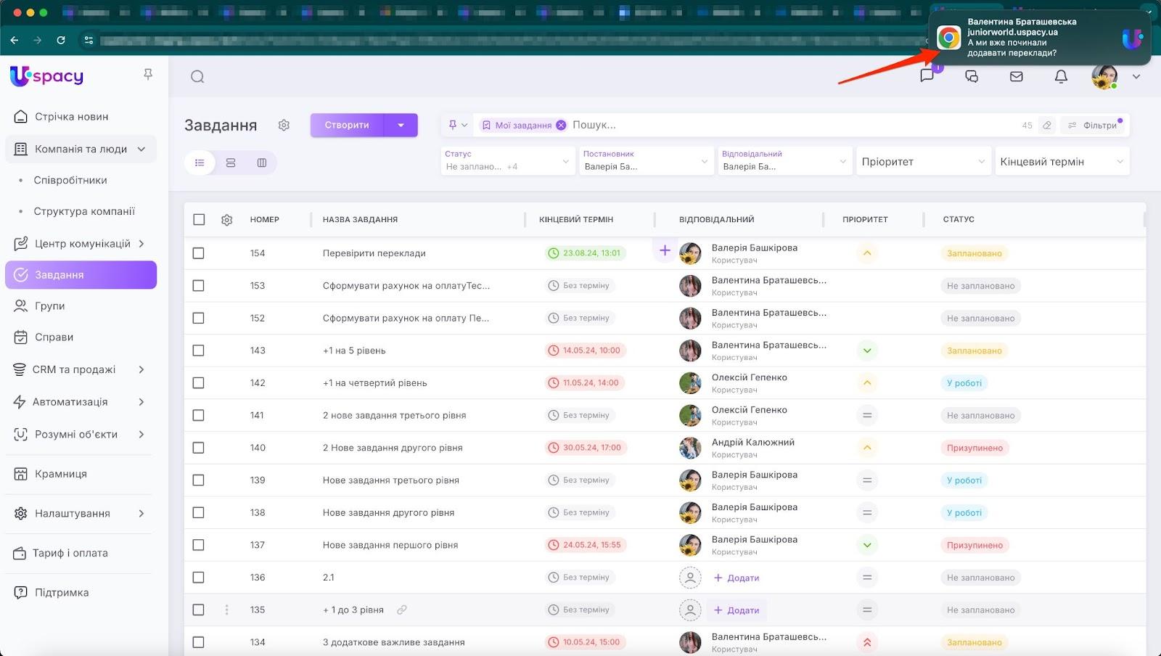Select checkbox for task 154

[x=198, y=253]
